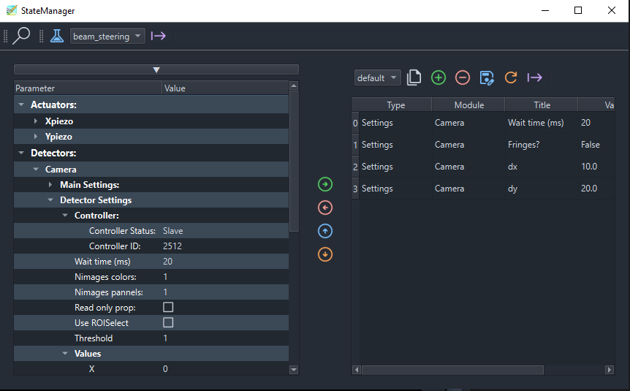Screen dimensions: 630x391
Task: Click the Nimages colors value
Action: 225,277
